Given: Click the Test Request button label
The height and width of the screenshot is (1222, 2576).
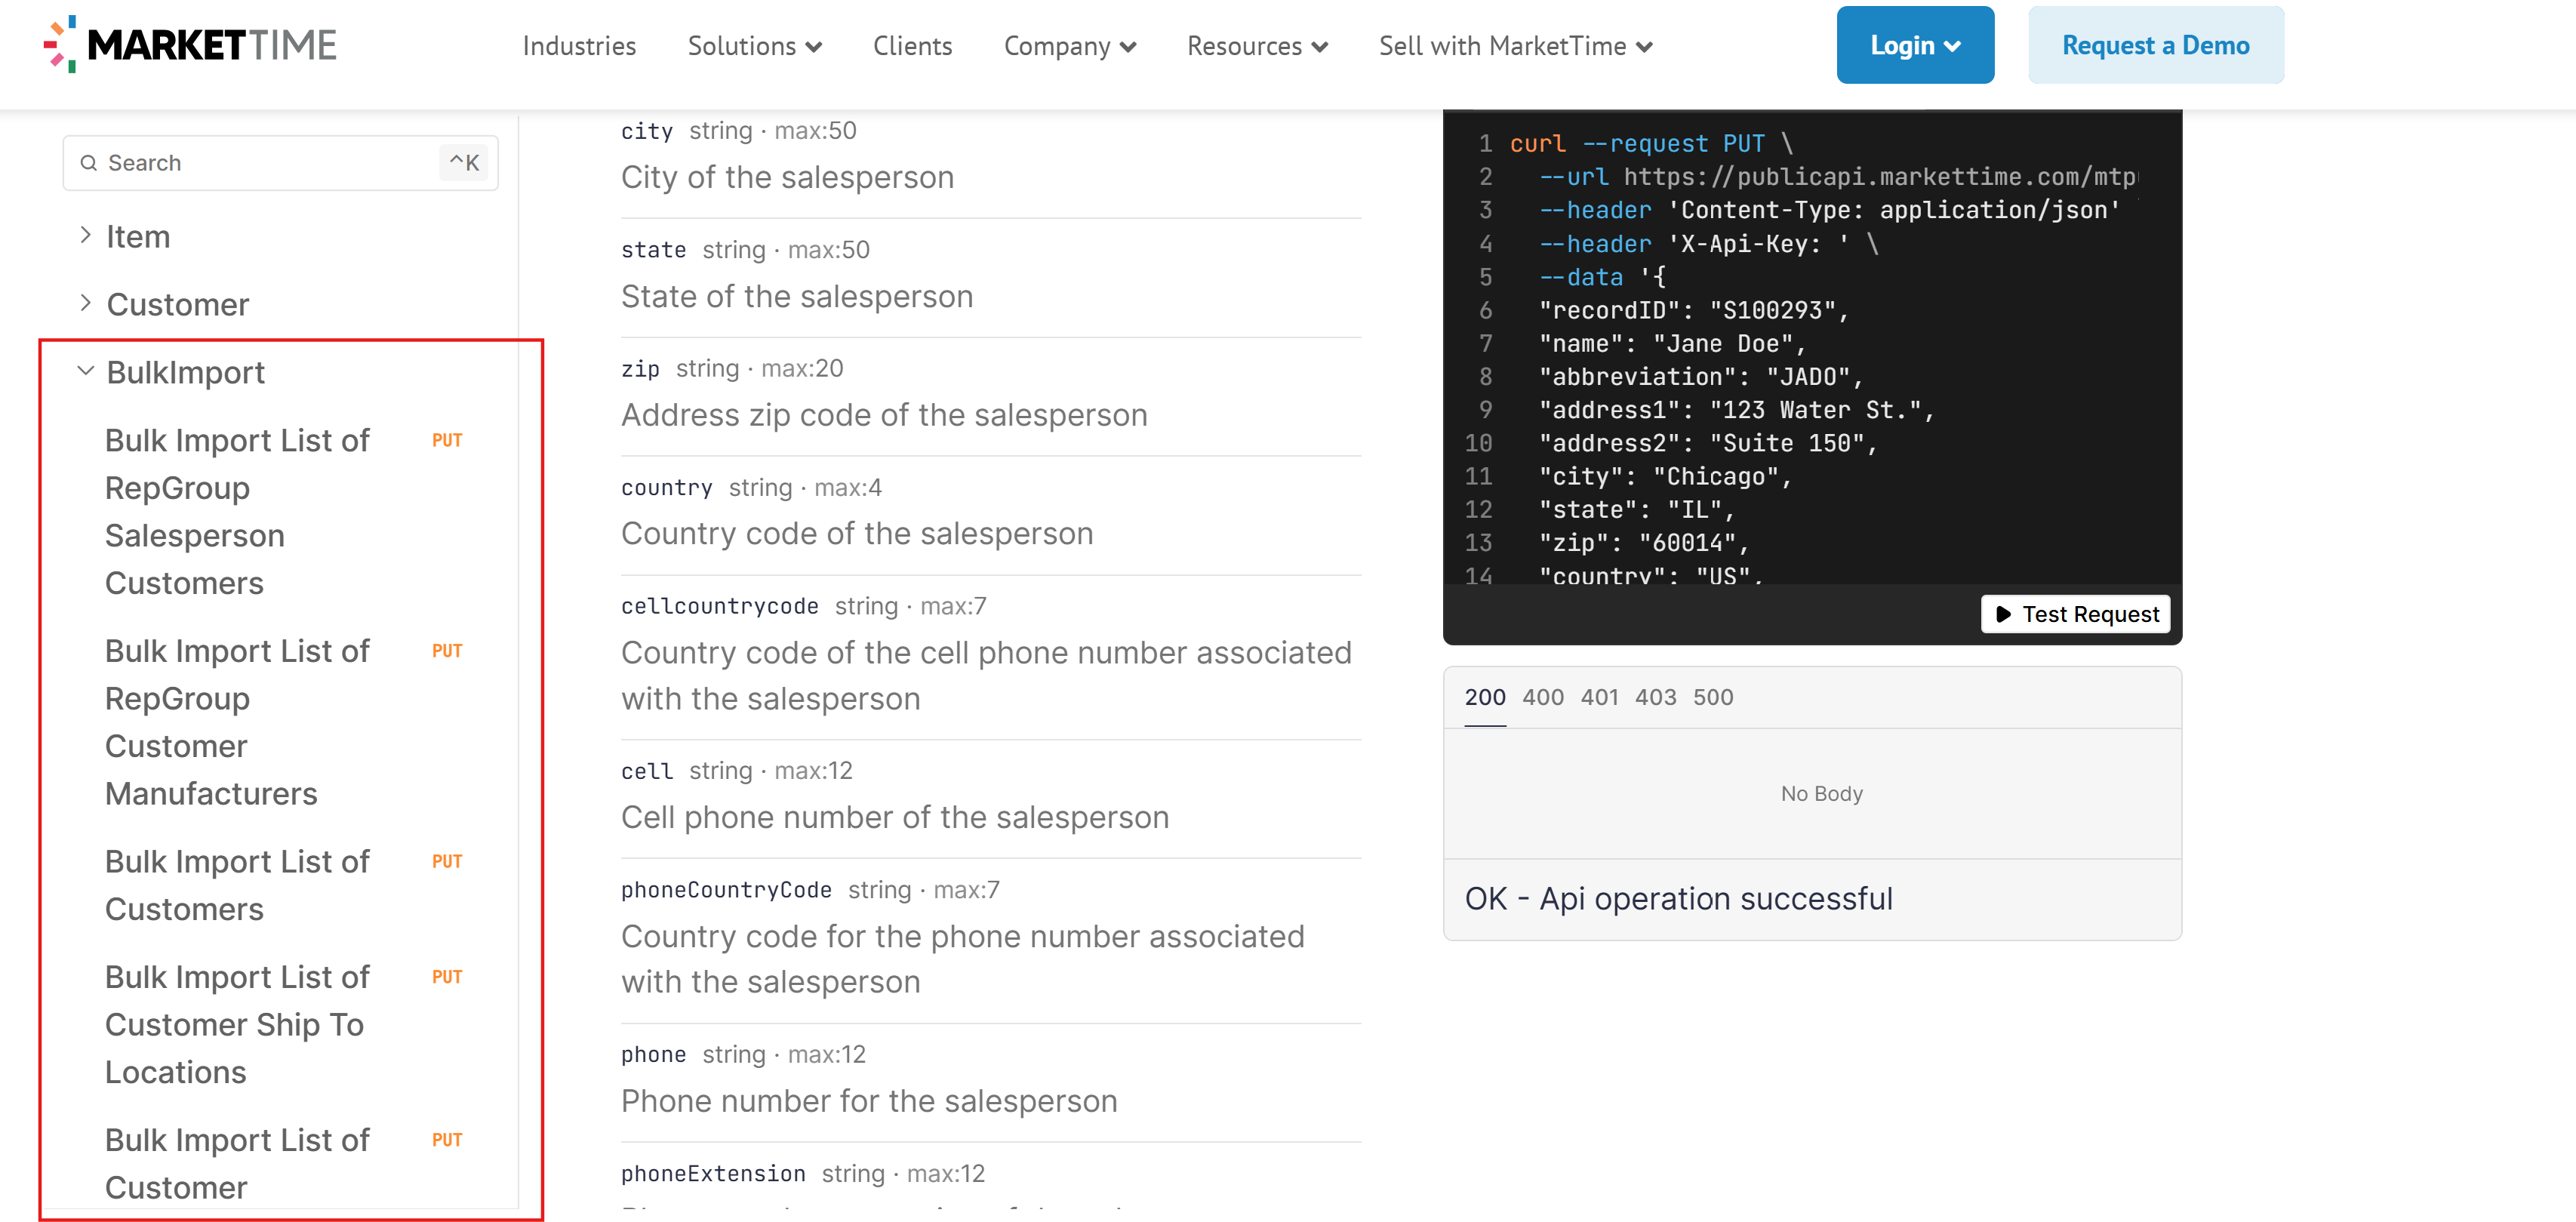Looking at the screenshot, I should 2090,614.
